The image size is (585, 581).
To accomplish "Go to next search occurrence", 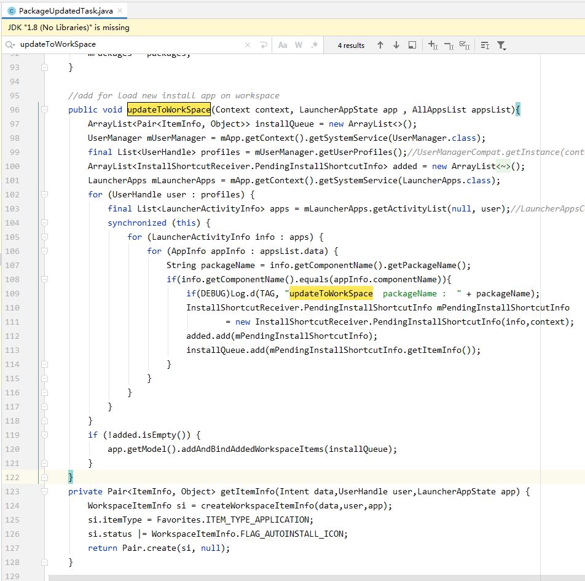I will click(x=396, y=45).
